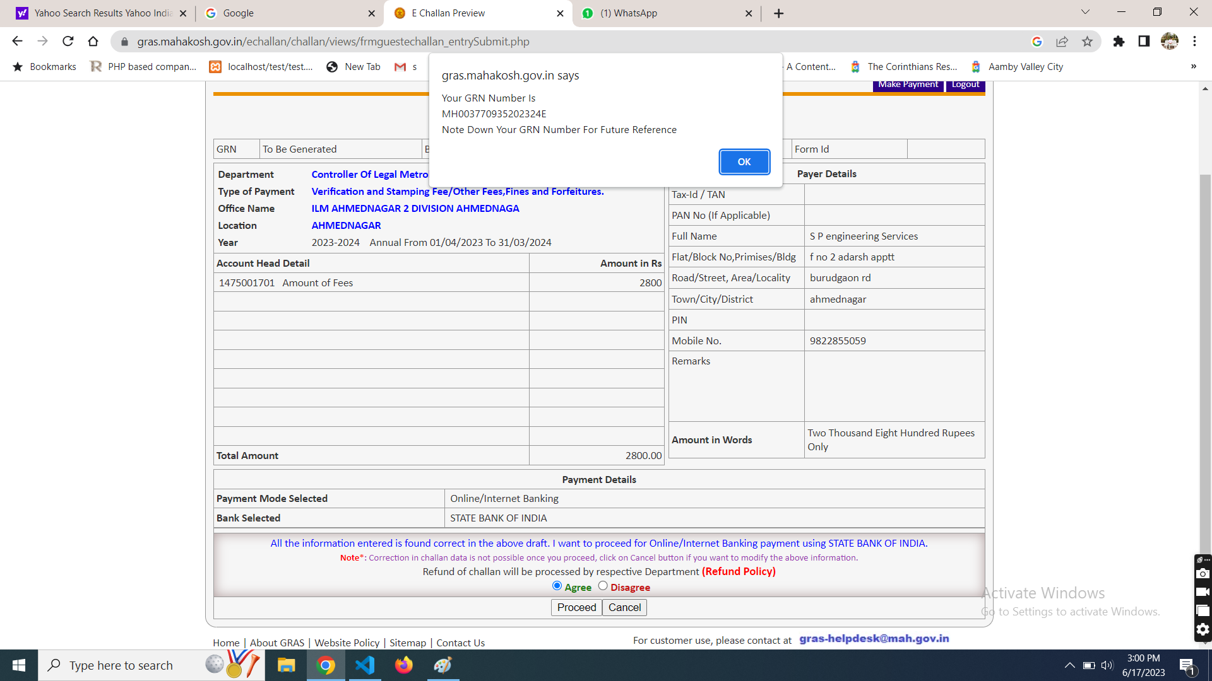Screen dimensions: 1212x681
Task: Open the home page icon
Action: (93, 42)
